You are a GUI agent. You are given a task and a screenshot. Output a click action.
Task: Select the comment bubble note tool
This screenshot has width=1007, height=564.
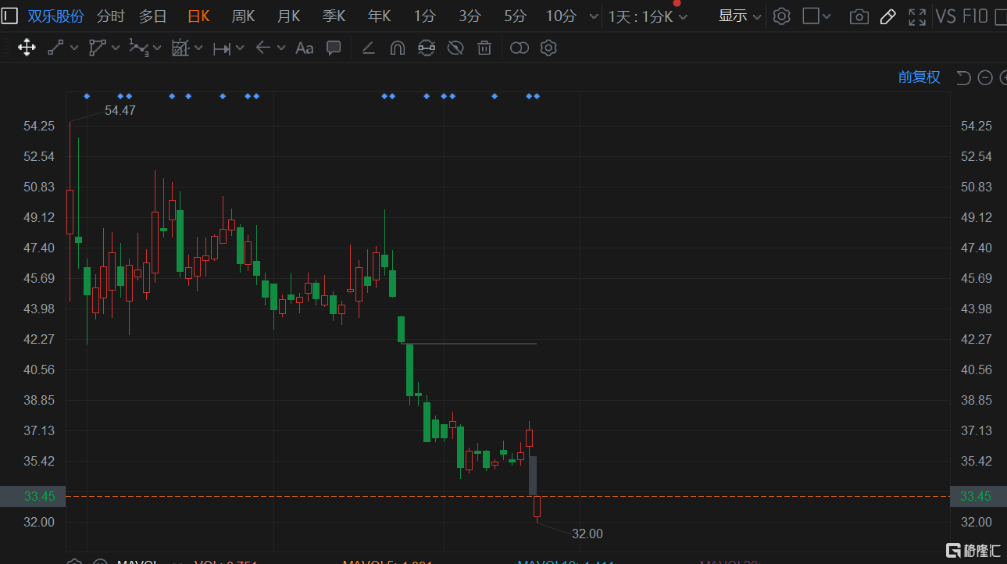334,48
